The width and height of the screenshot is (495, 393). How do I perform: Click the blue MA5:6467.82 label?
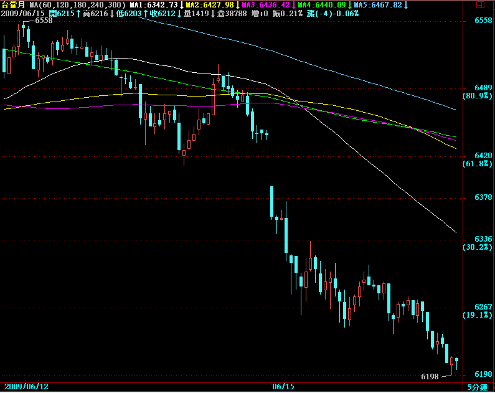click(x=378, y=5)
